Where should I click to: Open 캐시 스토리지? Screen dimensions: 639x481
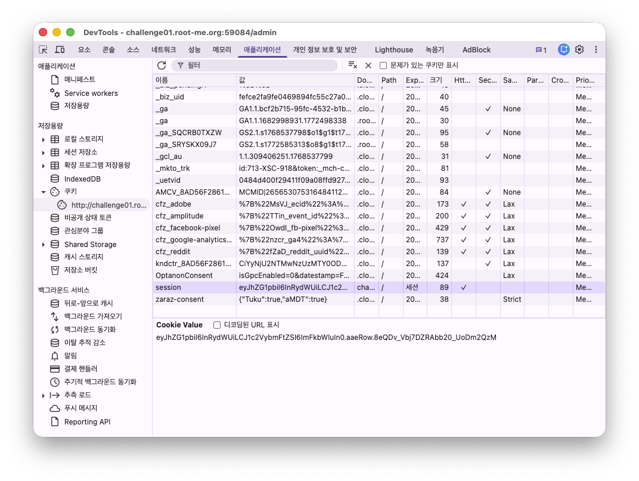coord(83,257)
